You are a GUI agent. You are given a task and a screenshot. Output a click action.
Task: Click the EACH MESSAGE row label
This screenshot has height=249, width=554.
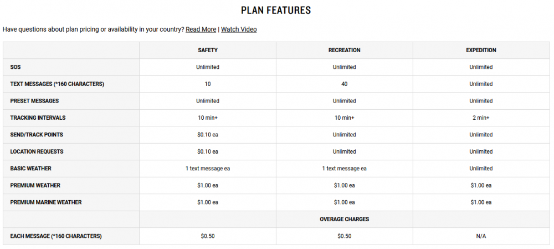(x=56, y=236)
